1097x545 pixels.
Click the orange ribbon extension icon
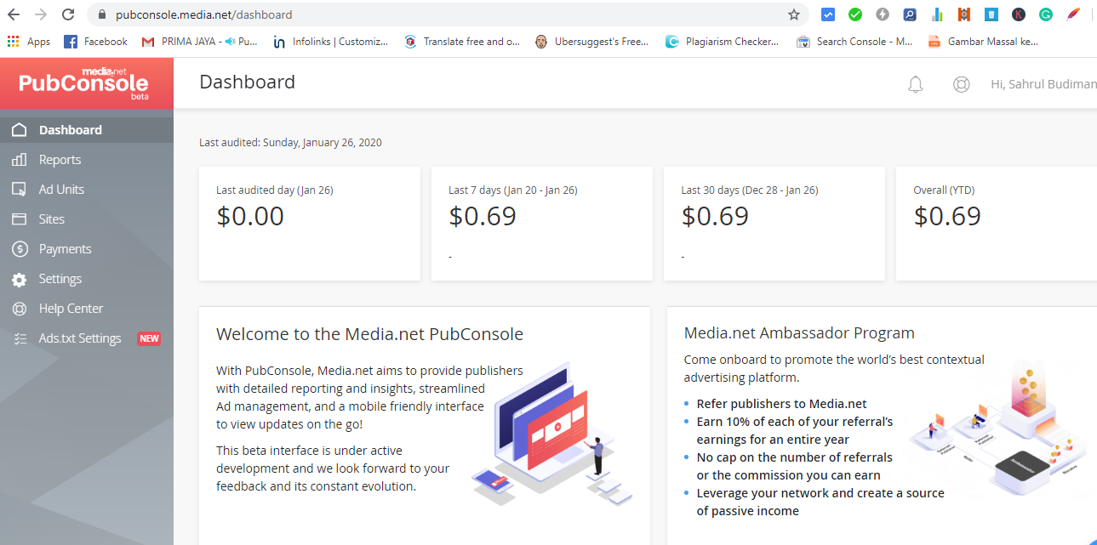(x=964, y=14)
